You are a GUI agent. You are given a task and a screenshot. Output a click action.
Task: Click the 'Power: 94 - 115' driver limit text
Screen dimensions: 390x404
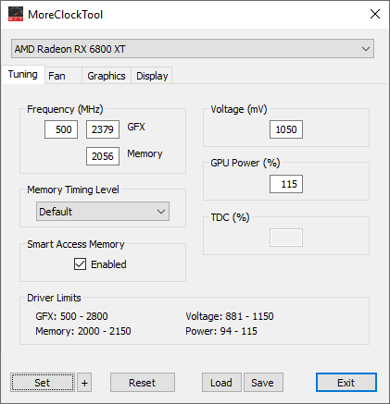pos(221,331)
